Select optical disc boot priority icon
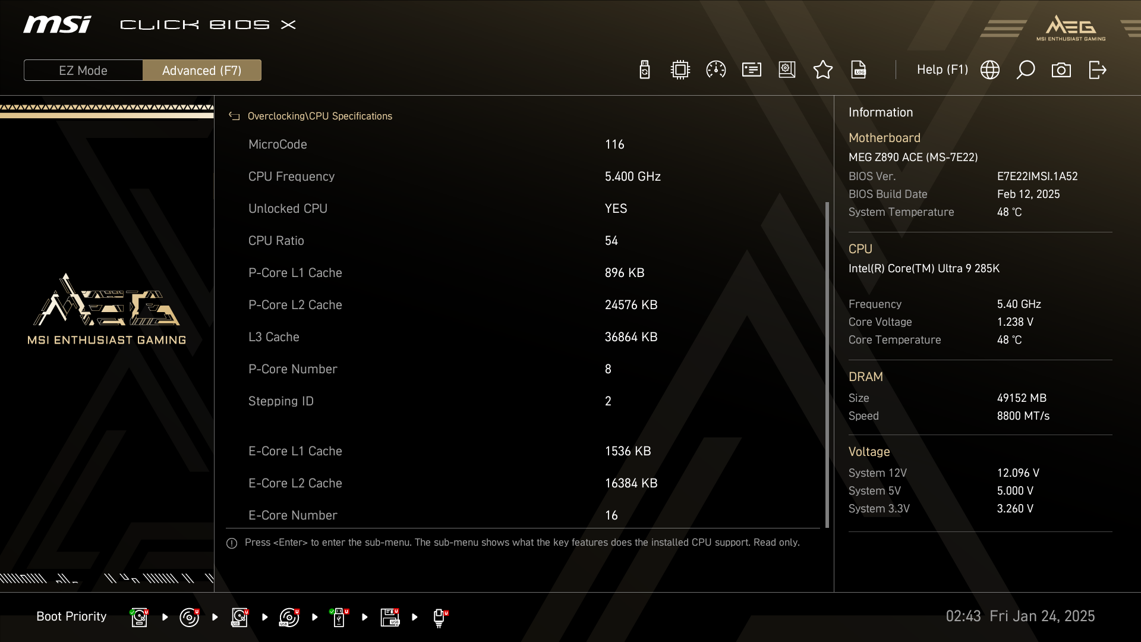The image size is (1141, 642). click(189, 617)
